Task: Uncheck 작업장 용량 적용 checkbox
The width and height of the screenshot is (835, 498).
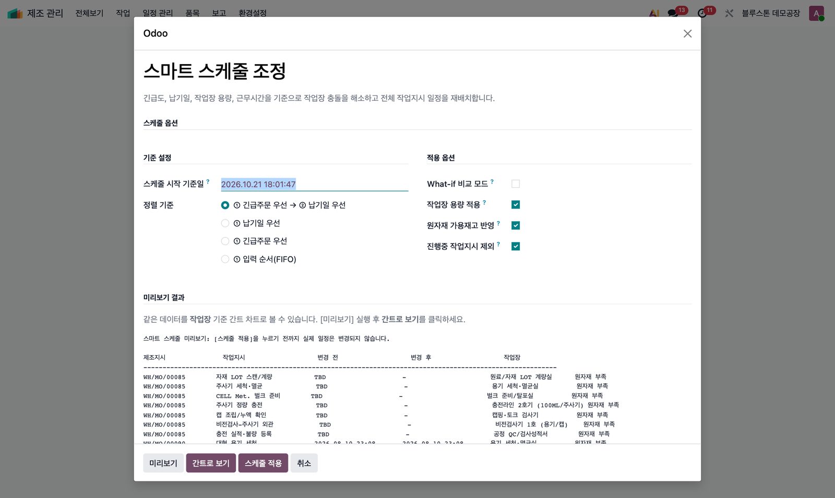Action: pyautogui.click(x=516, y=204)
